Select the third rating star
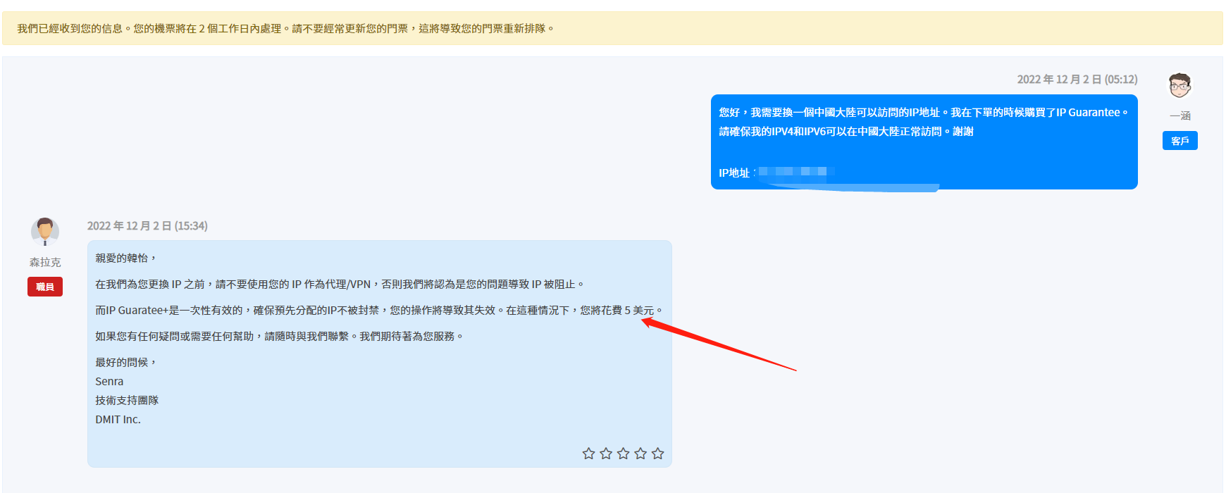The height and width of the screenshot is (493, 1226). (x=623, y=454)
